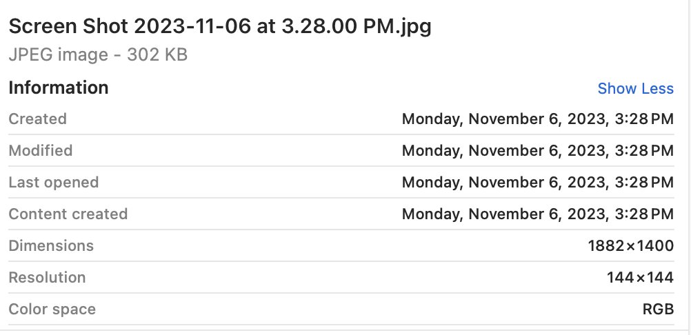Select the RGB color space value

pyautogui.click(x=658, y=309)
